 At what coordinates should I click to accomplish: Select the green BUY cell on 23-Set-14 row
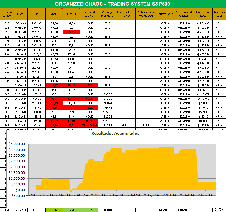(x=89, y=210)
